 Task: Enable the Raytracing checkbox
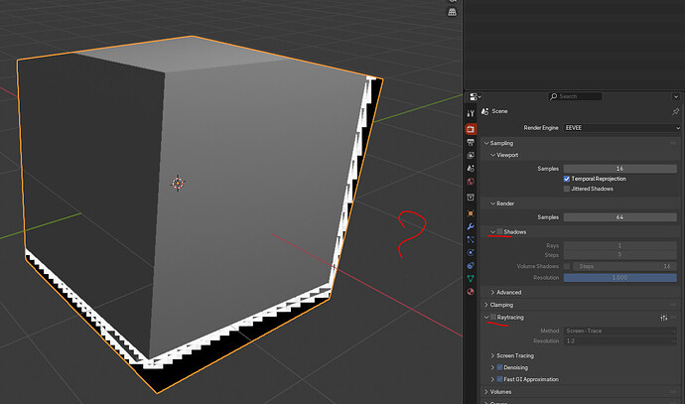(x=493, y=318)
